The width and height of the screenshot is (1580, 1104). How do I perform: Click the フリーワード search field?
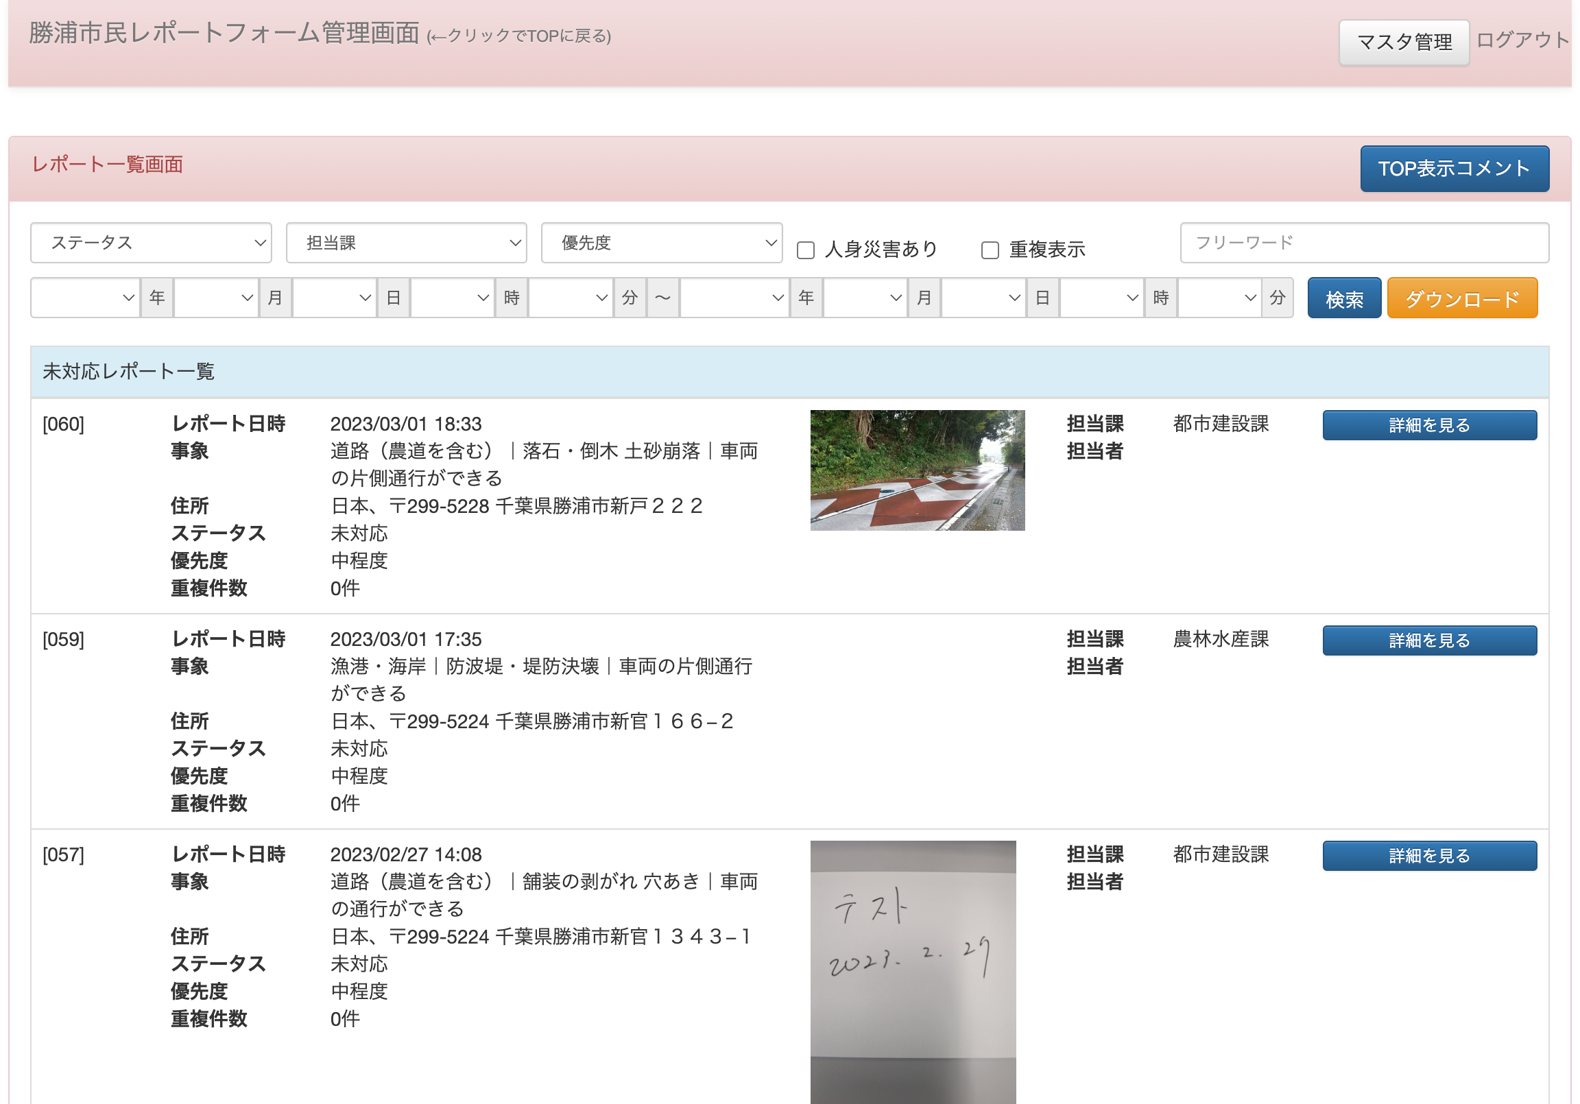[x=1364, y=242]
